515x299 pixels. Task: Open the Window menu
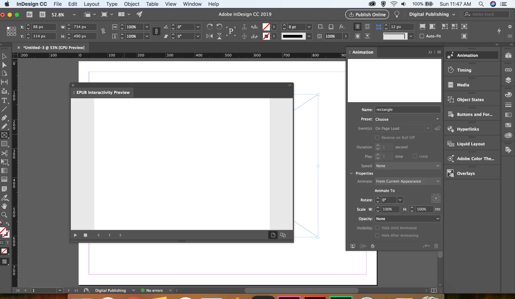pos(192,4)
